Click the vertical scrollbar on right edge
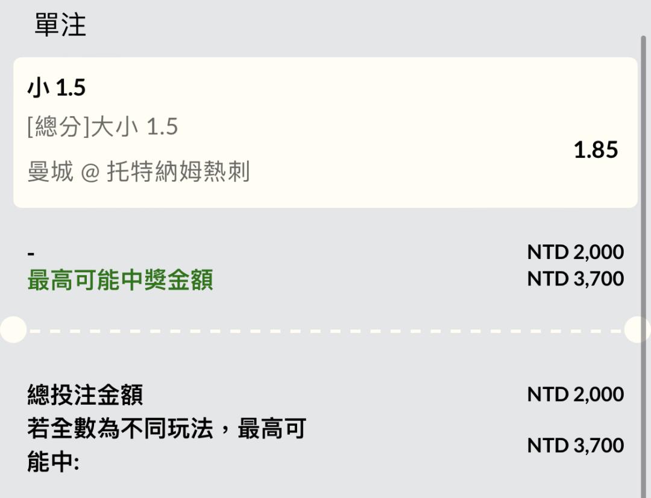 point(644,266)
